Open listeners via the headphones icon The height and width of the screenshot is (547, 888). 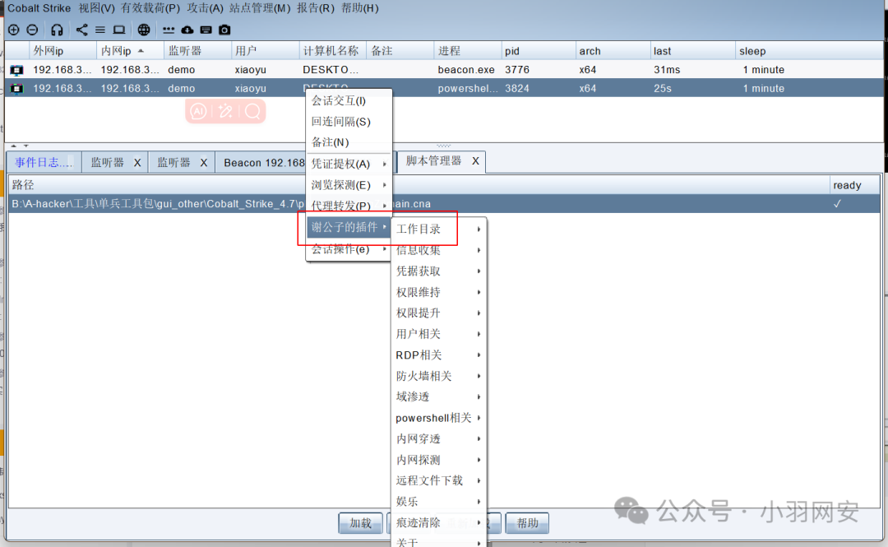57,30
